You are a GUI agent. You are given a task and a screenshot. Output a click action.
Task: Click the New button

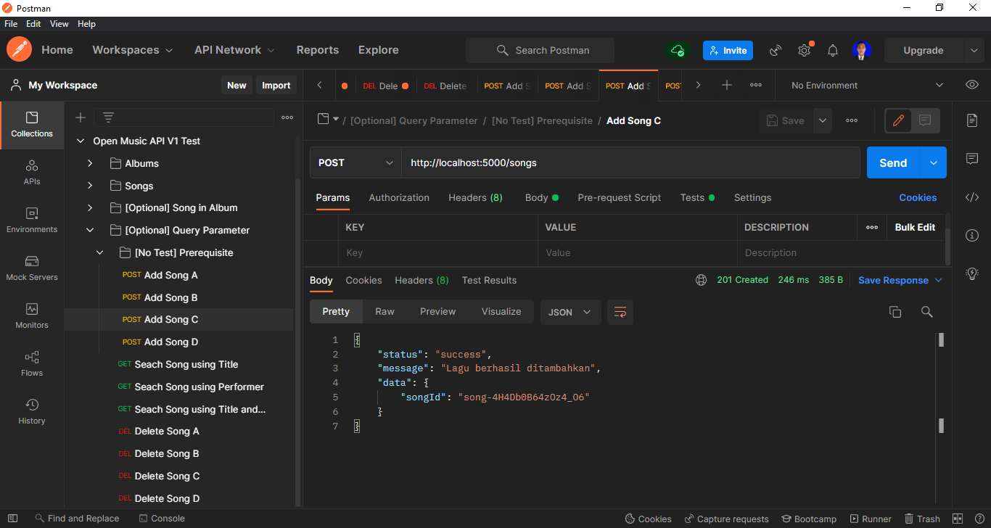[x=237, y=85]
